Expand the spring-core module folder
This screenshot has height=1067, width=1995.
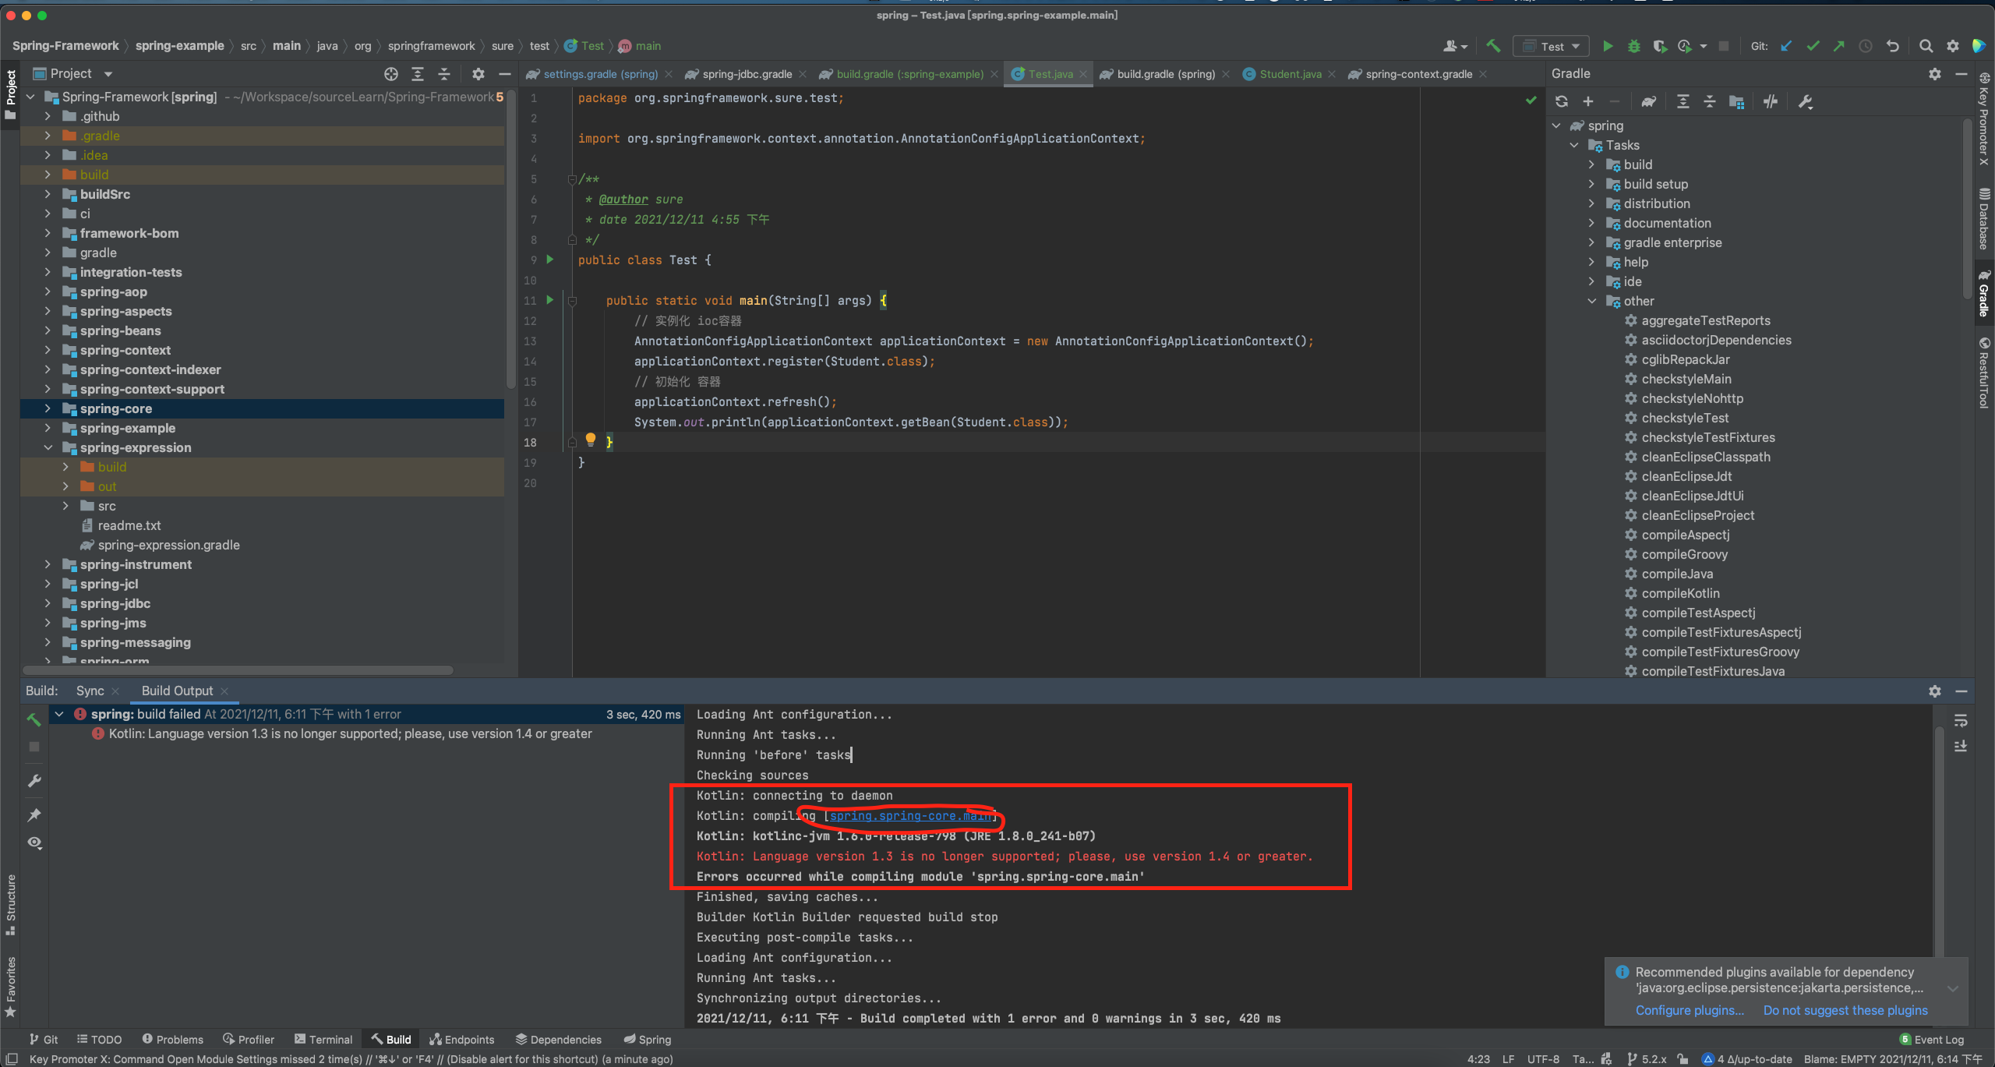click(48, 408)
